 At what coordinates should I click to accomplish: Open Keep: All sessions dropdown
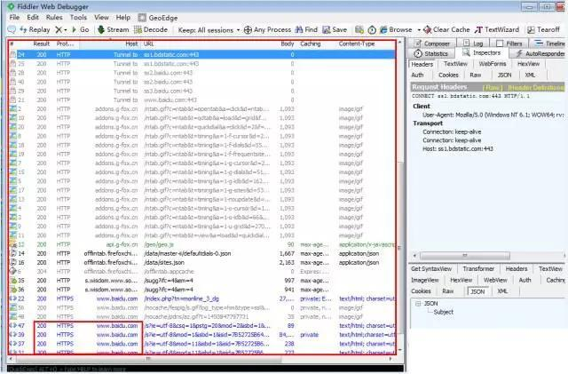coord(209,30)
